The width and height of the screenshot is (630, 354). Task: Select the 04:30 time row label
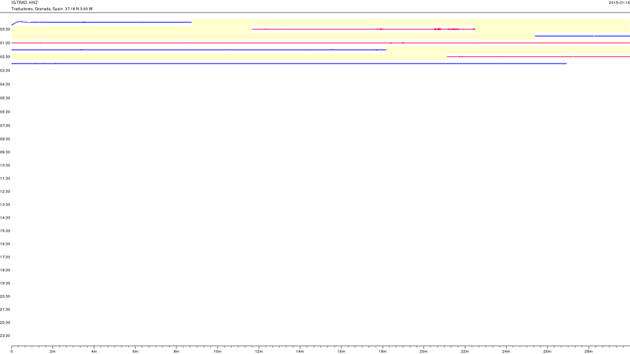[x=5, y=85]
